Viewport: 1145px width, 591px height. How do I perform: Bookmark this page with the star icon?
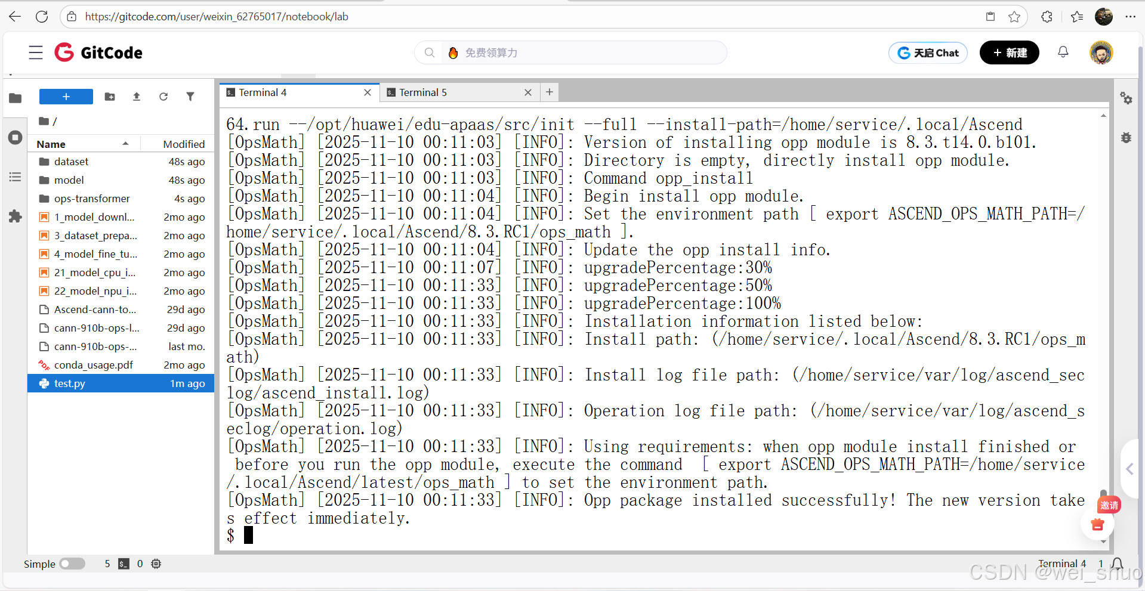pos(1014,17)
